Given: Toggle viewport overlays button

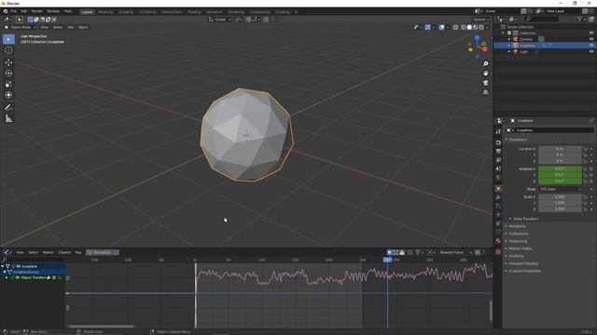Looking at the screenshot, I should coord(441,27).
